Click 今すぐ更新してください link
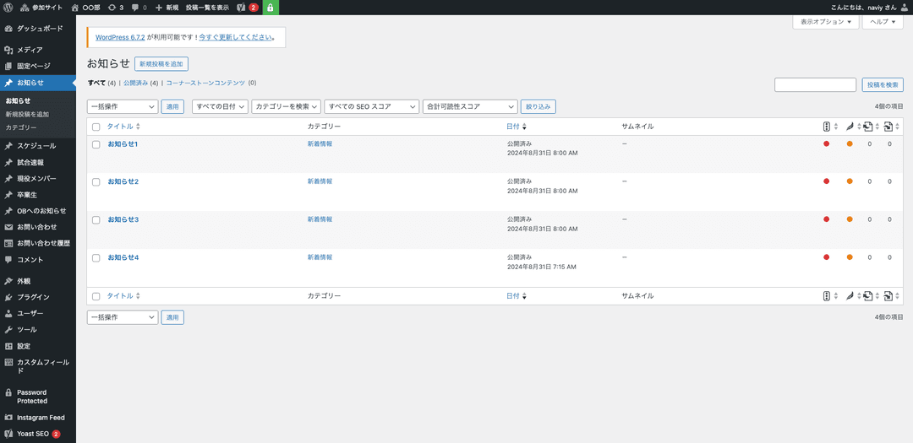This screenshot has width=913, height=443. point(235,37)
